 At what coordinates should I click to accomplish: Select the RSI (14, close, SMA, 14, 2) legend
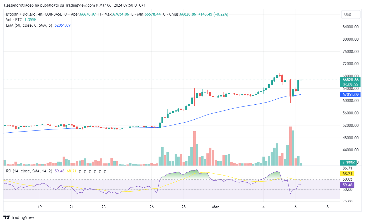tap(29, 171)
